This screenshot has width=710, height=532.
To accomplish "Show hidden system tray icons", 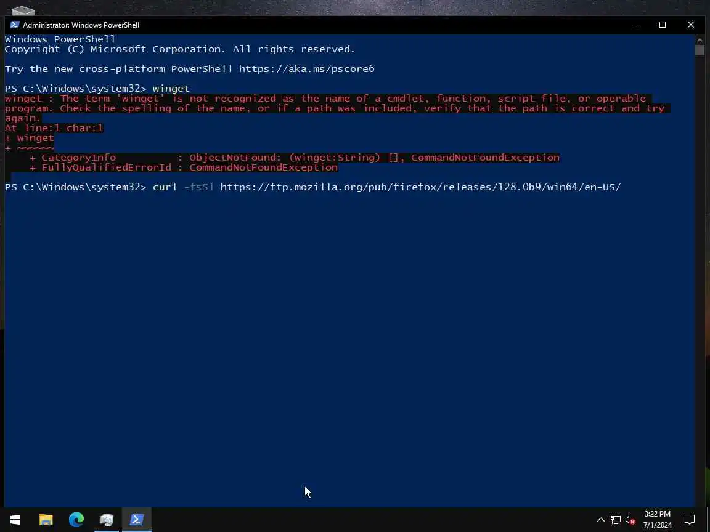I will point(600,520).
